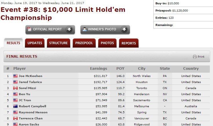The image size is (213, 126).
Task: Click the person icon on Winner's Photo button
Action: (85, 29)
